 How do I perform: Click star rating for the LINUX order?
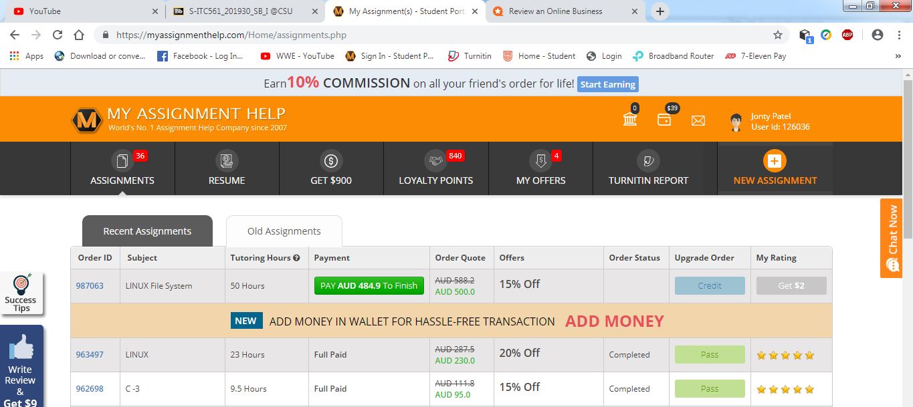click(785, 355)
